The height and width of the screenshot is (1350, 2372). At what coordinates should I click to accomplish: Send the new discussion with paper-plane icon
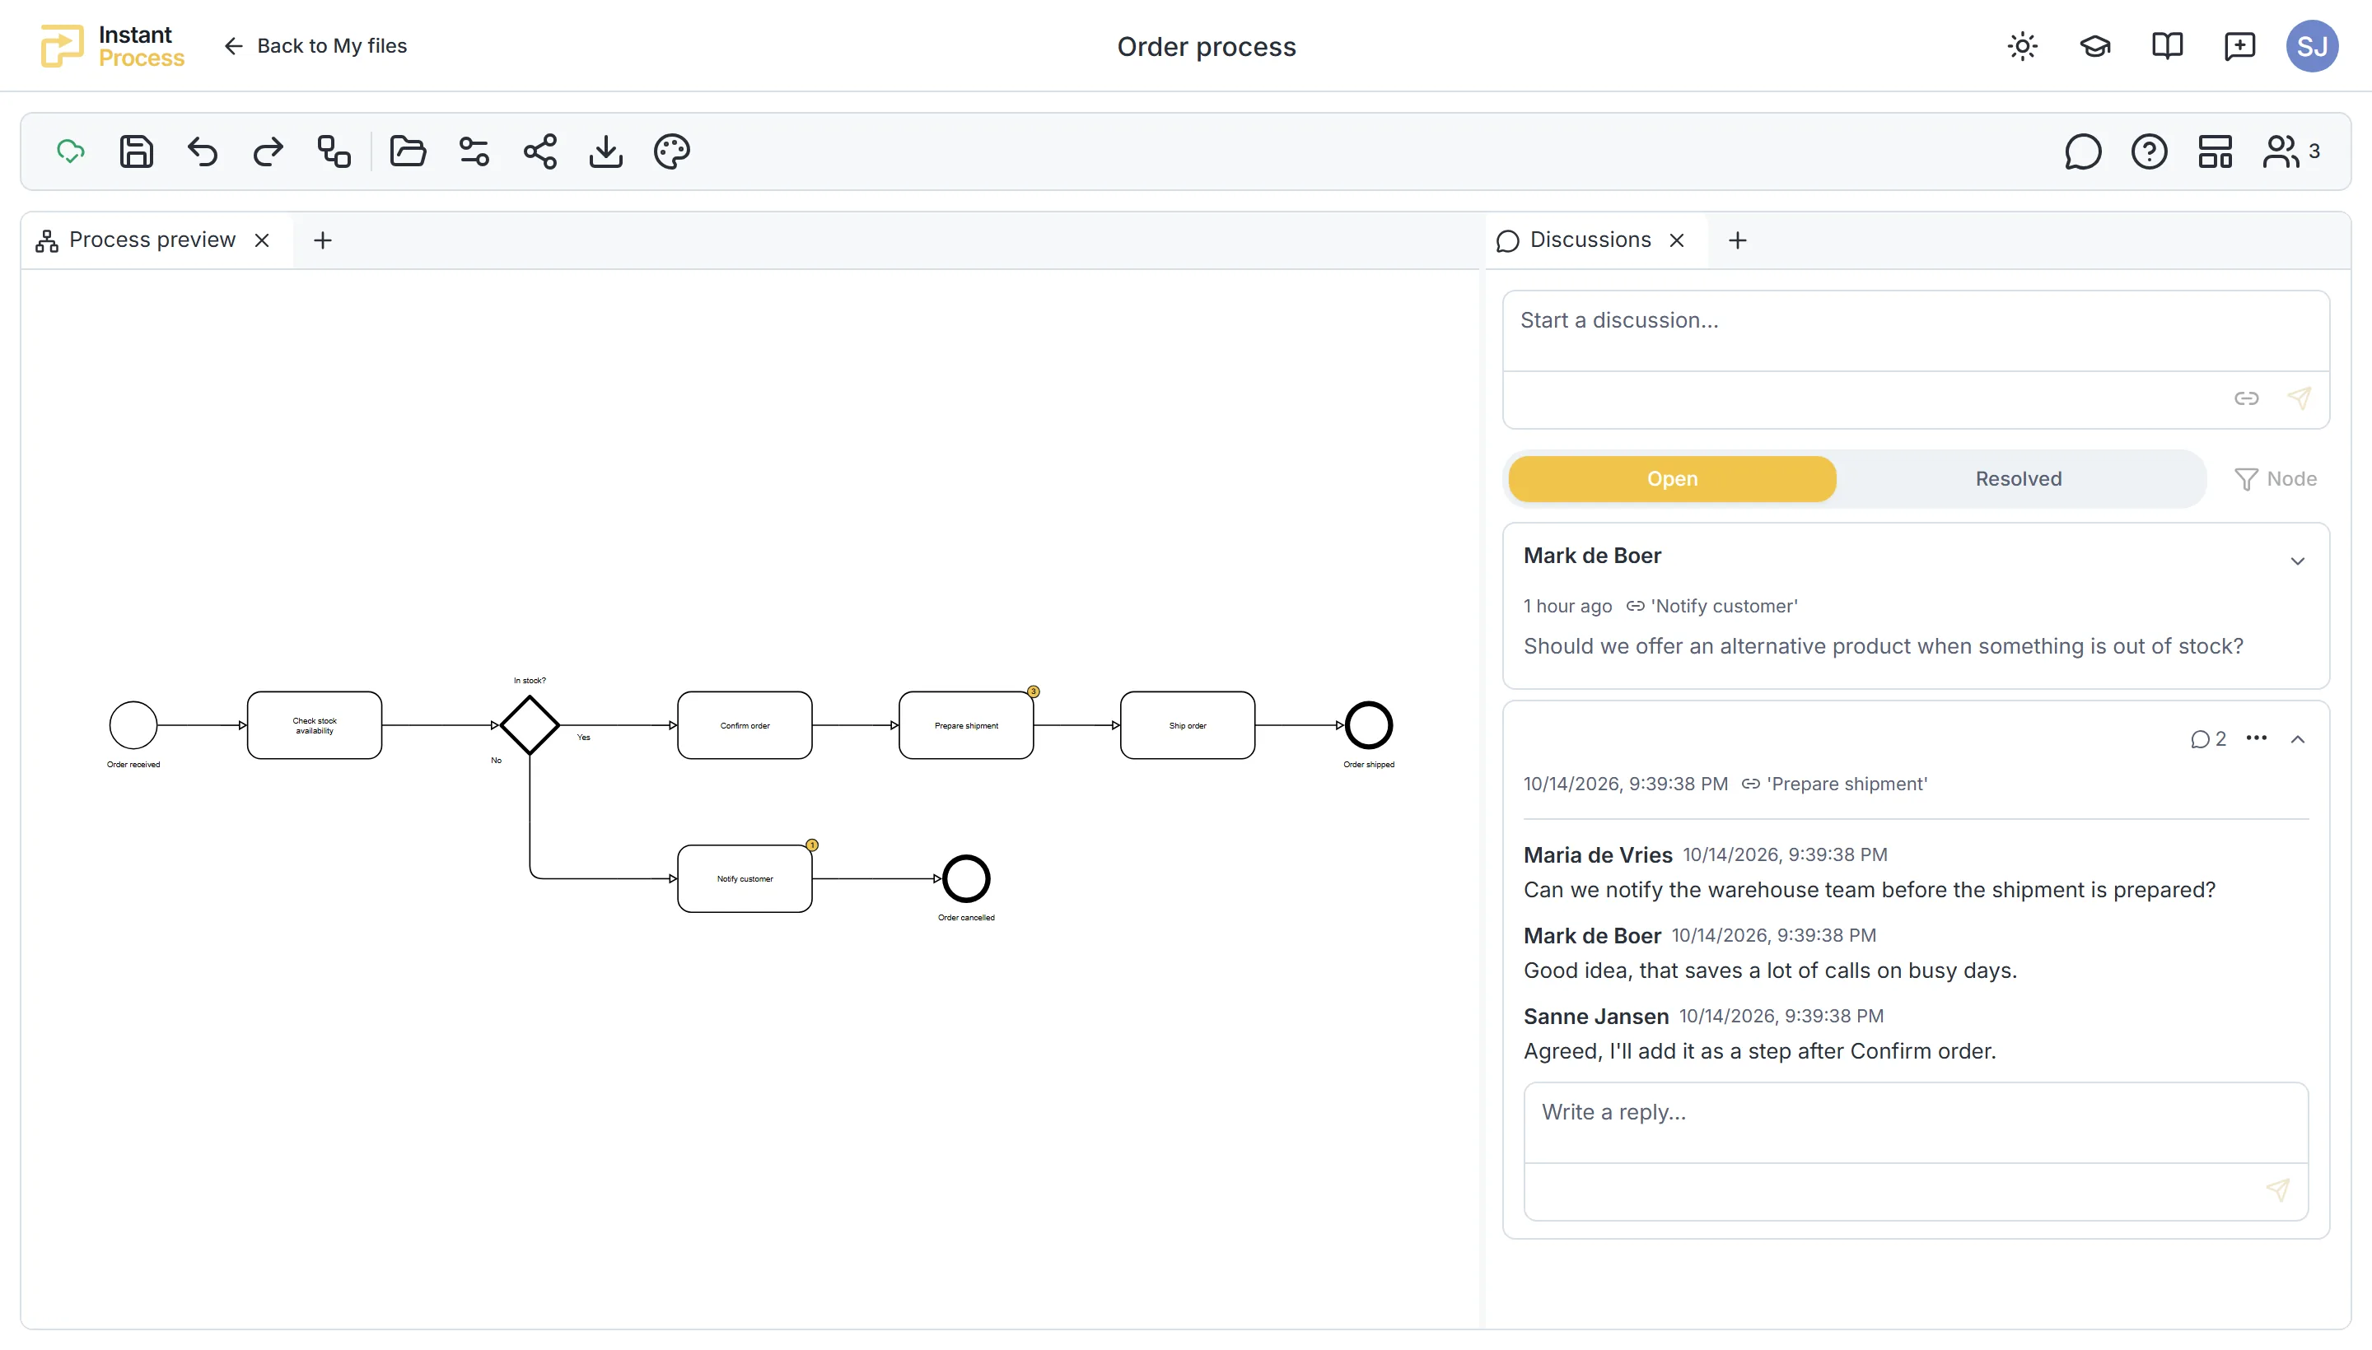click(2299, 398)
